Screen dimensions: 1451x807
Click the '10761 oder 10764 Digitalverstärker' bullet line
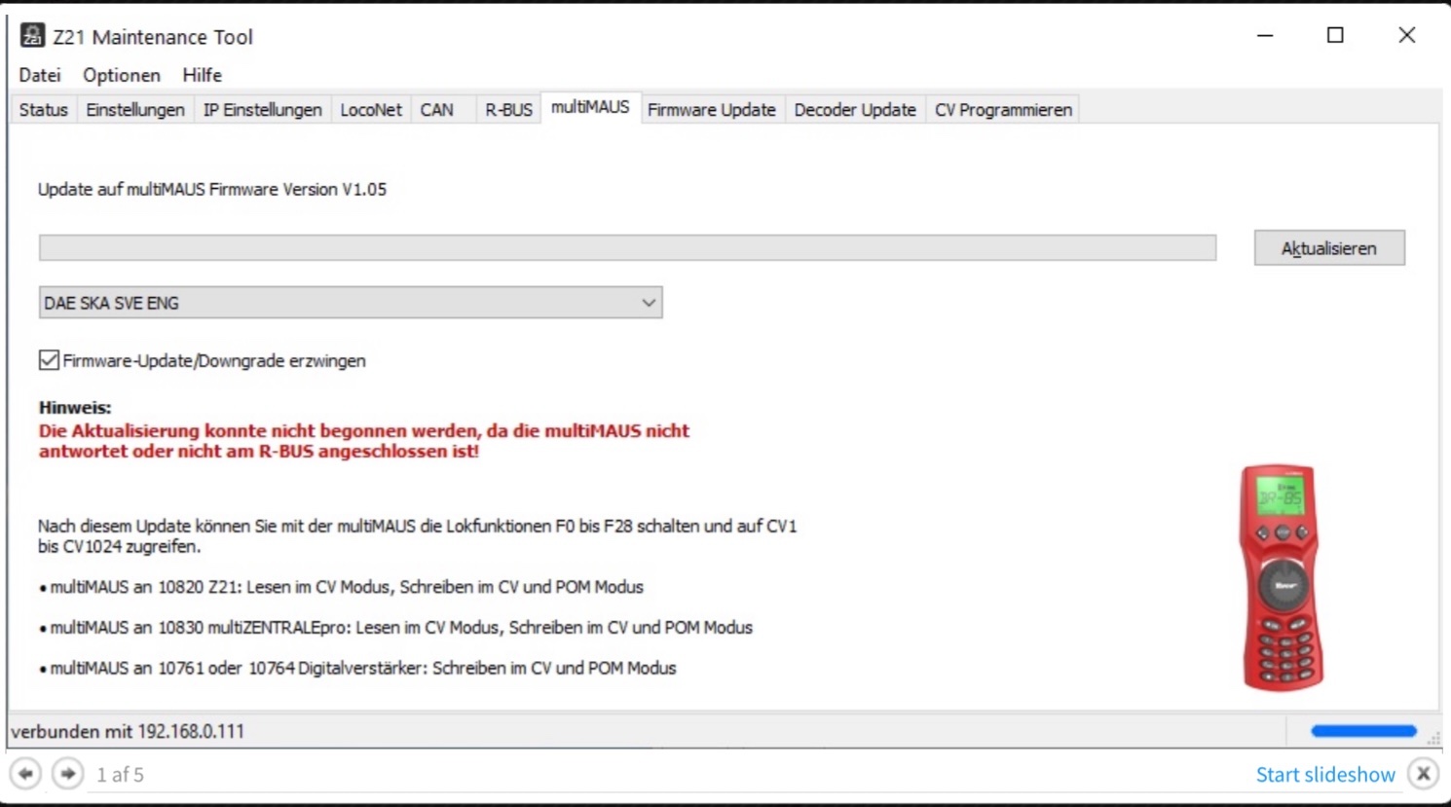pyautogui.click(x=358, y=669)
